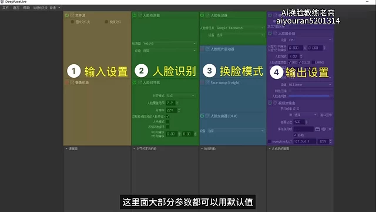Select the 视频文件 radio button
Screen dimensions: 376x212
(x=106, y=22)
